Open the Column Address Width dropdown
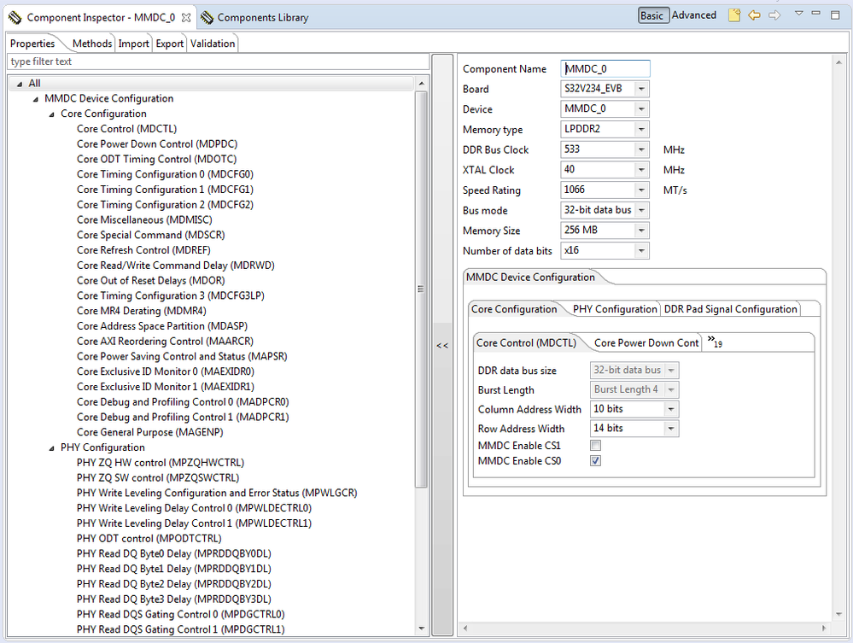This screenshot has height=643, width=853. pyautogui.click(x=671, y=409)
